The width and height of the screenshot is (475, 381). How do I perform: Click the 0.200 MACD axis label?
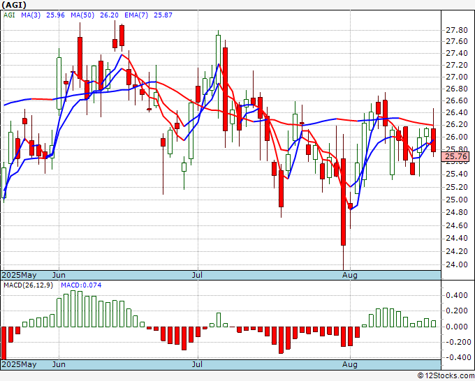(x=458, y=311)
